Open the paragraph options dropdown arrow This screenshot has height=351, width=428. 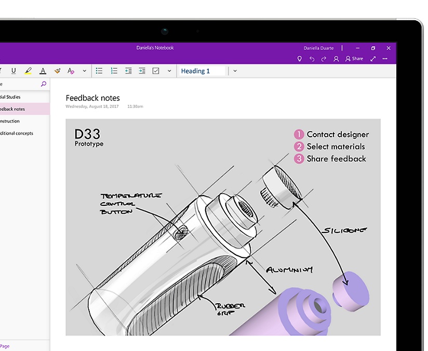pyautogui.click(x=169, y=71)
